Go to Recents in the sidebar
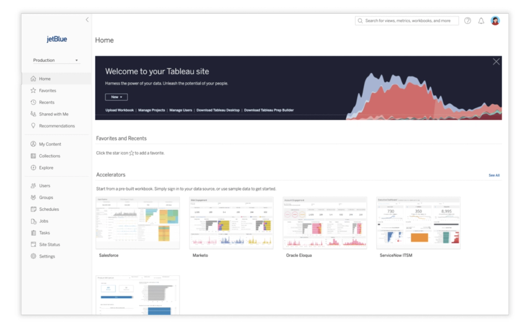Screen dimensions: 531x328 tap(46, 102)
